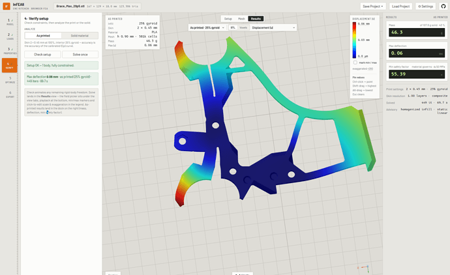Switch to the Mesh view tab
450x275 pixels.
pos(241,19)
